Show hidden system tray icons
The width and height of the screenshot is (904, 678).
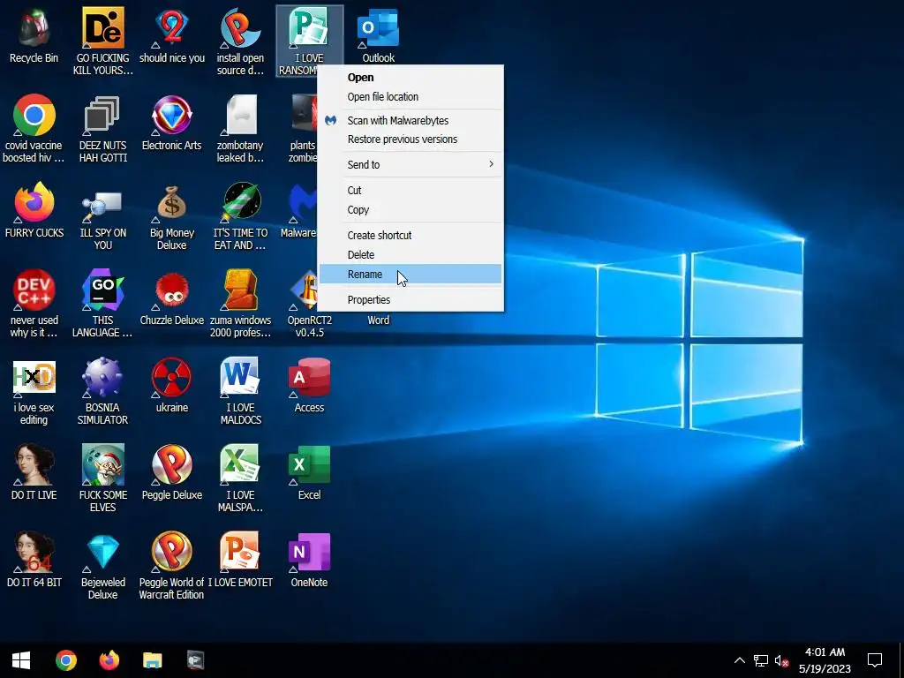(739, 660)
